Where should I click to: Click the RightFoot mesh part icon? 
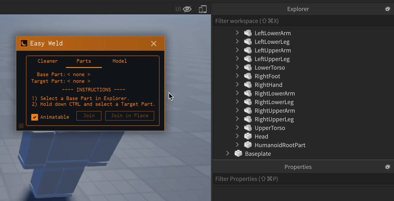coord(248,76)
